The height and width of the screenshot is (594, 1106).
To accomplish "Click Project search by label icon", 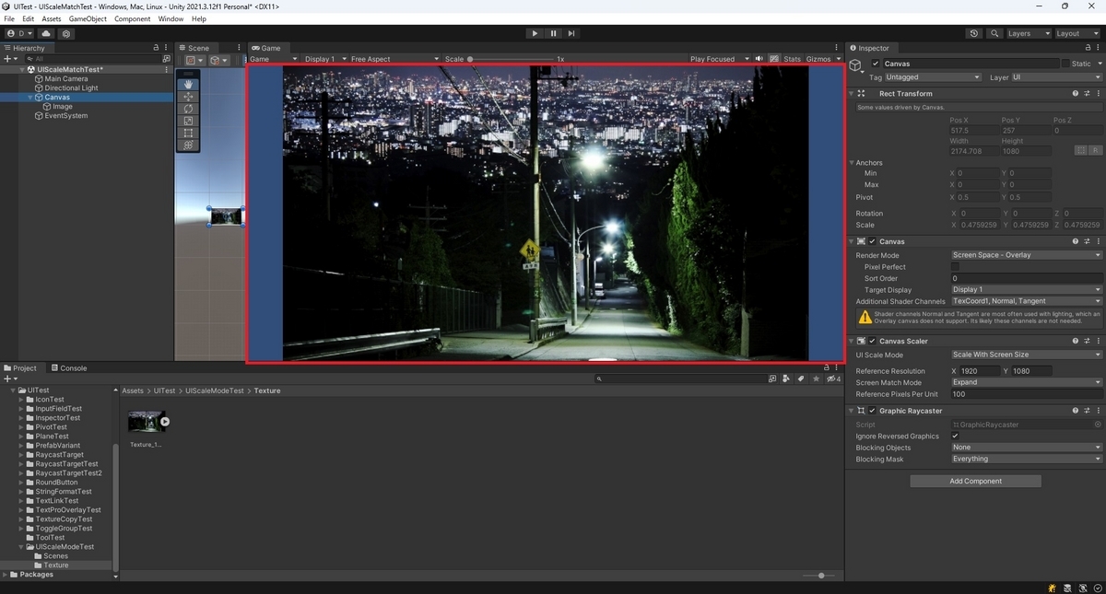I will (801, 379).
